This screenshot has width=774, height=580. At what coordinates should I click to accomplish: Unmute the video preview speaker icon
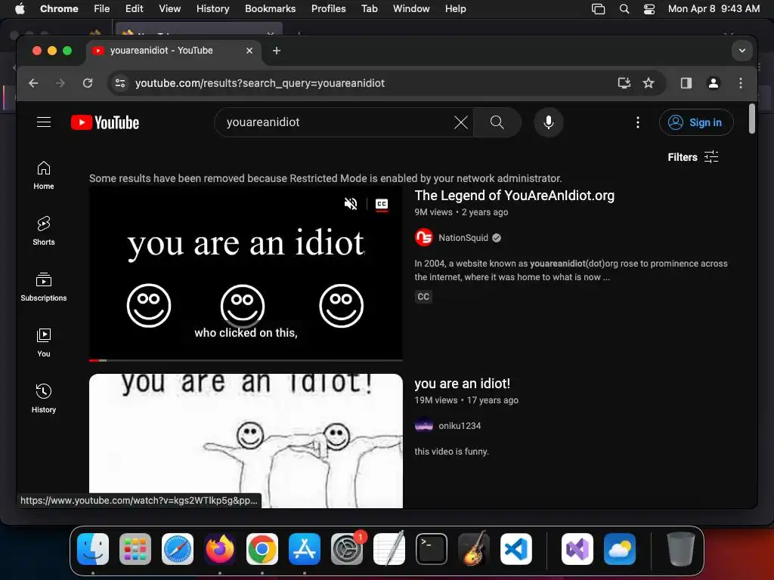pos(351,204)
